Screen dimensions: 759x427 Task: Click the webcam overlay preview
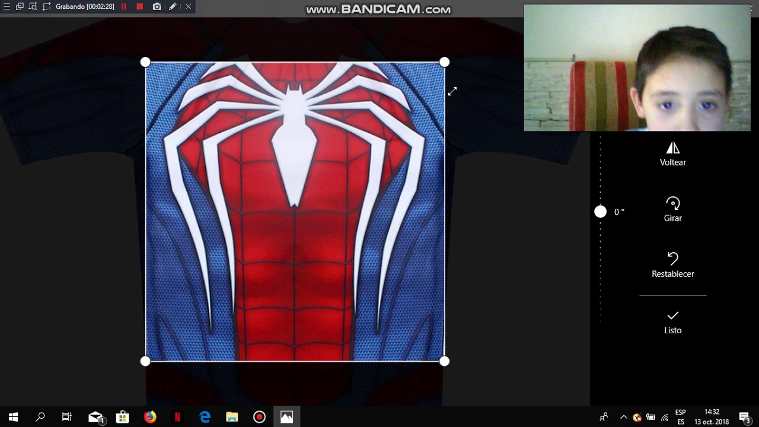click(x=637, y=68)
